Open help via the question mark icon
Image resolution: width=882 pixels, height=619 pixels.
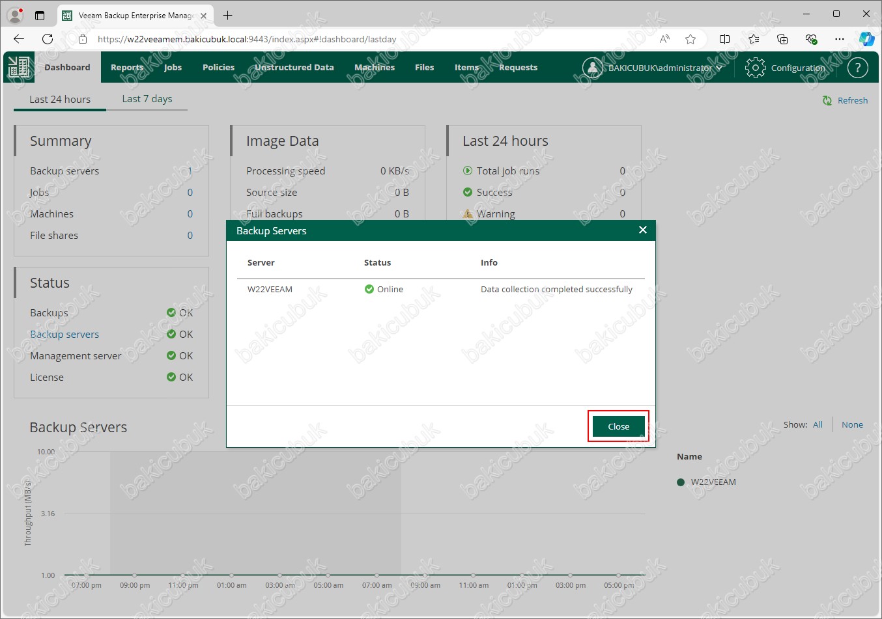click(858, 67)
